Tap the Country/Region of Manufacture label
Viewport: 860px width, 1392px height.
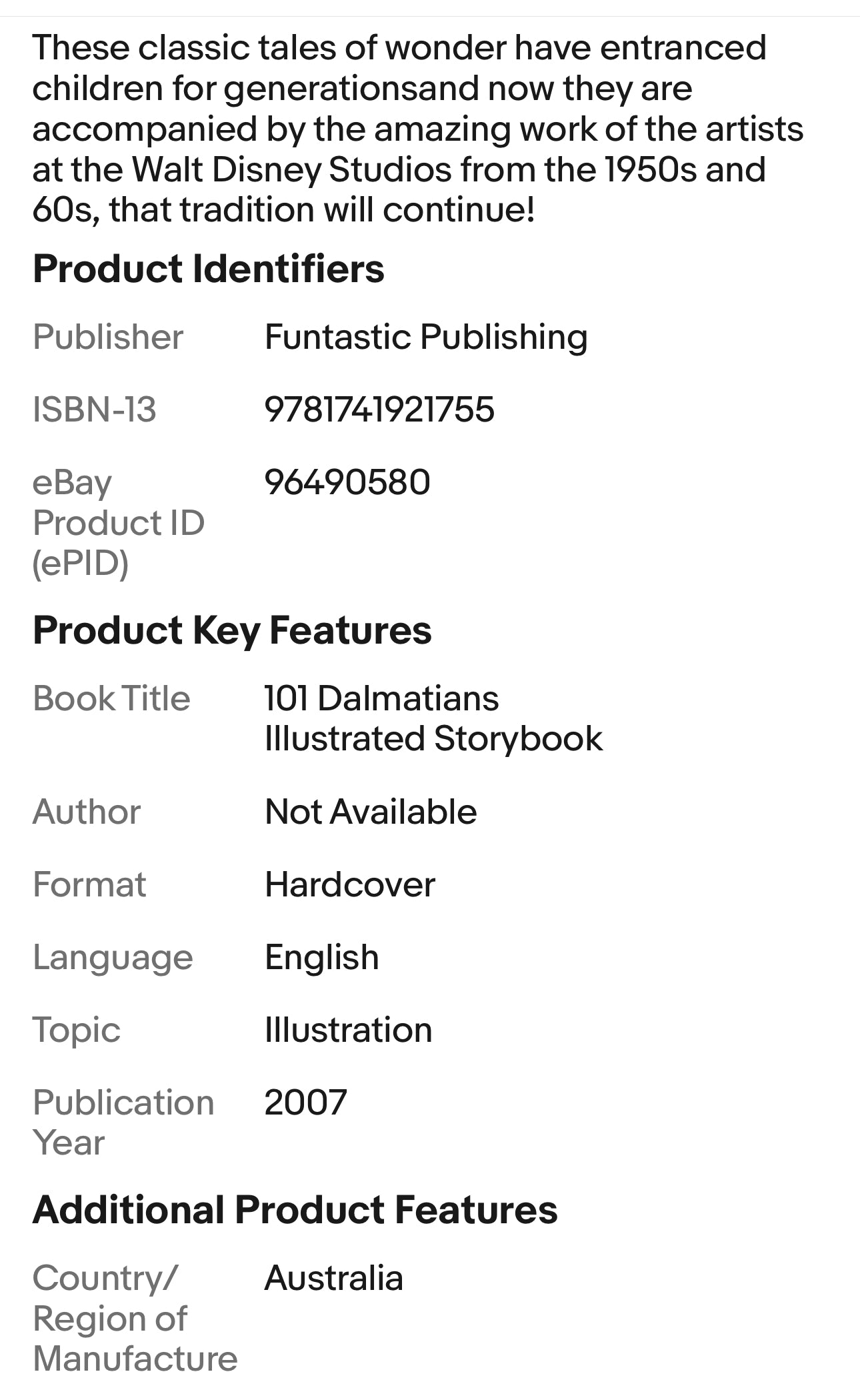tap(134, 1319)
